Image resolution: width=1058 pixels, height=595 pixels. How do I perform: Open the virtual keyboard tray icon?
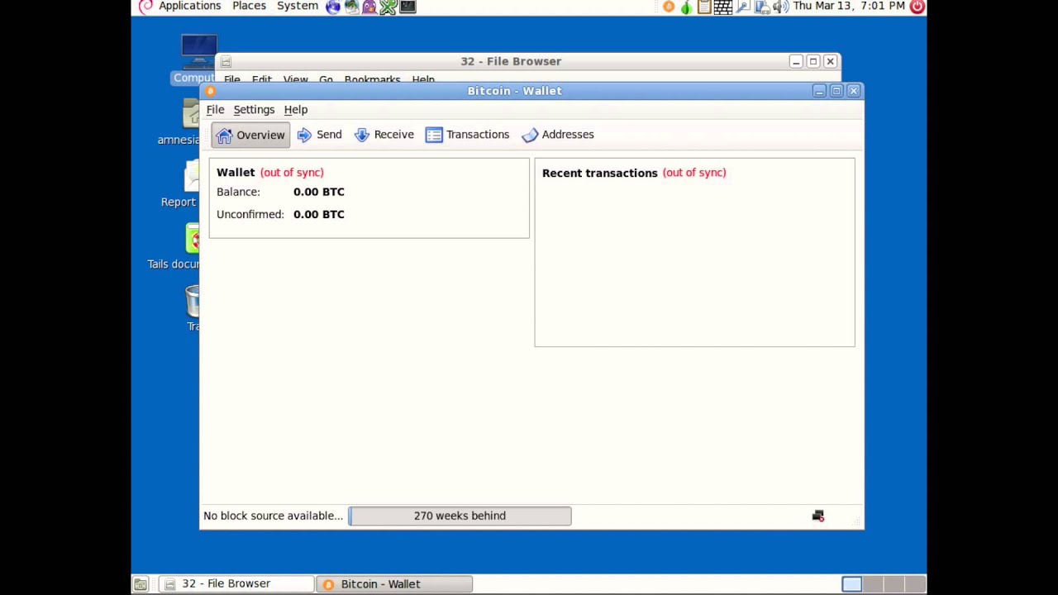coord(723,7)
